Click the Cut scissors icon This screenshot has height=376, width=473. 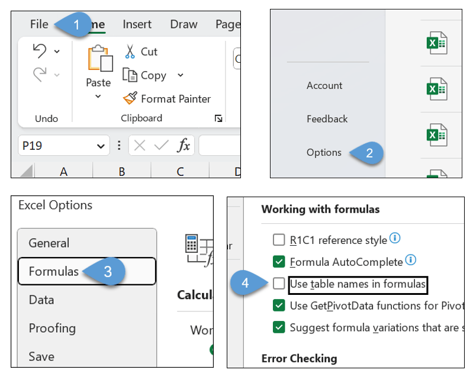[130, 52]
